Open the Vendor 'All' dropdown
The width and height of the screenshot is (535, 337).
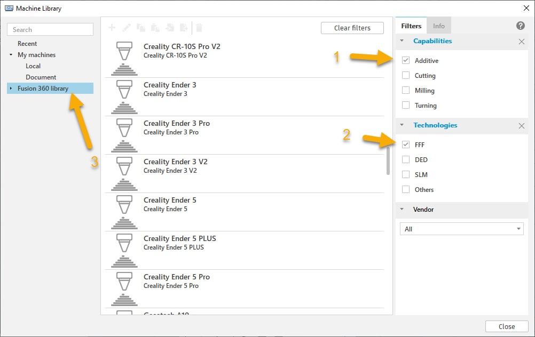[x=462, y=229]
